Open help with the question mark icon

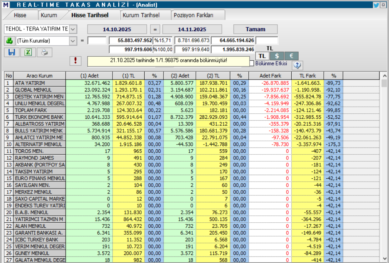tap(297, 65)
